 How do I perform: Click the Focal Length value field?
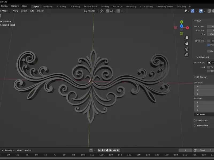(x=211, y=26)
